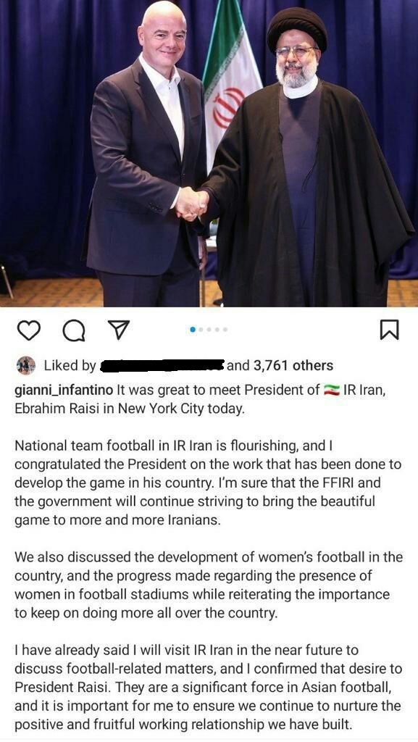Open comments via the speech bubble icon
Image resolution: width=418 pixels, height=742 pixels.
coord(74,330)
